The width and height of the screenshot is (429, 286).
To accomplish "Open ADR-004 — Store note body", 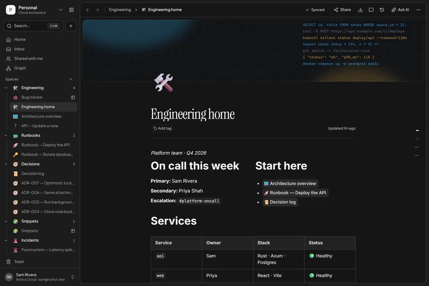I will [43, 212].
